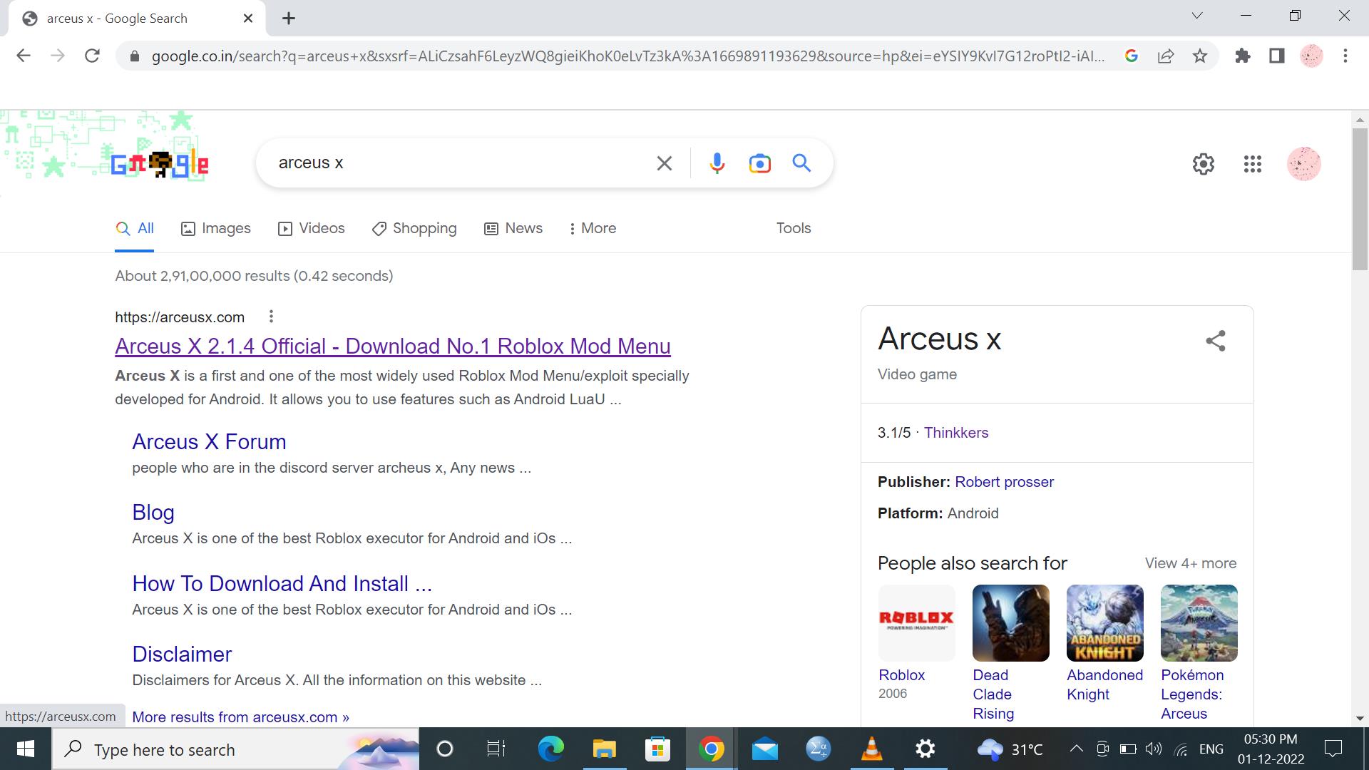Viewport: 1369px width, 770px height.
Task: Expand the More search categories menu
Action: (x=593, y=228)
